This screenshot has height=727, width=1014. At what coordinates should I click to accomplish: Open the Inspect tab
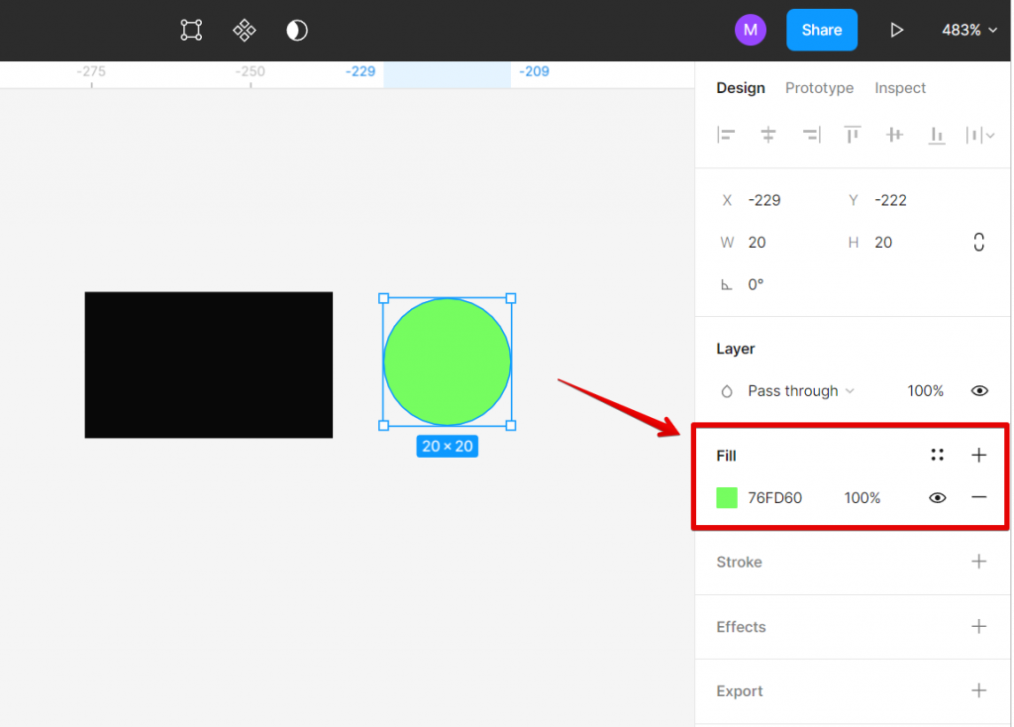(899, 88)
